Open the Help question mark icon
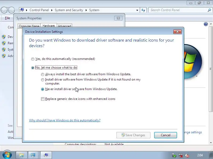The width and height of the screenshot is (213, 159). click(206, 24)
